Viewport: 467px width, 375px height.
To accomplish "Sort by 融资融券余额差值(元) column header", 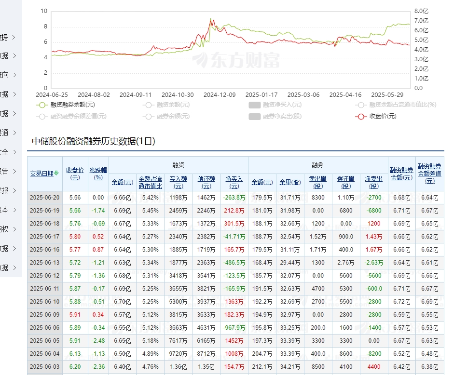I will coord(430,174).
